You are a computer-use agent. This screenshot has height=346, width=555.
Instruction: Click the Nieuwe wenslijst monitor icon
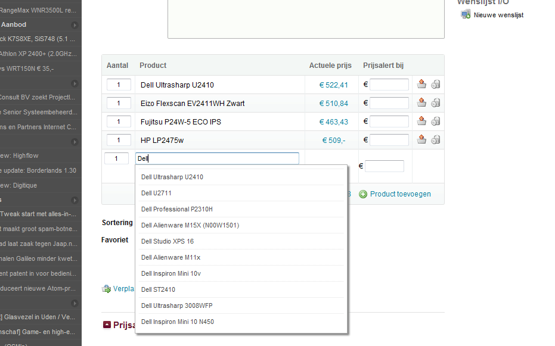[466, 14]
